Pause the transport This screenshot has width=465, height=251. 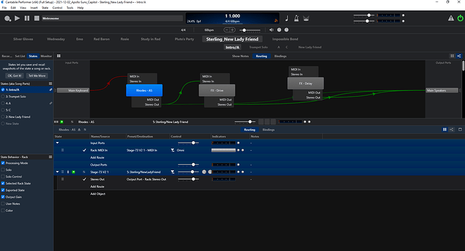pos(27,18)
